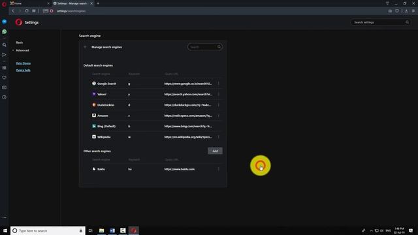The height and width of the screenshot is (235, 418).
Task: Open History clock icon in sidebar
Action: click(x=5, y=97)
